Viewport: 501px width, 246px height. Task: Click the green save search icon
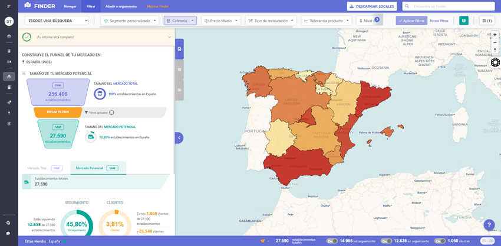coord(464,21)
